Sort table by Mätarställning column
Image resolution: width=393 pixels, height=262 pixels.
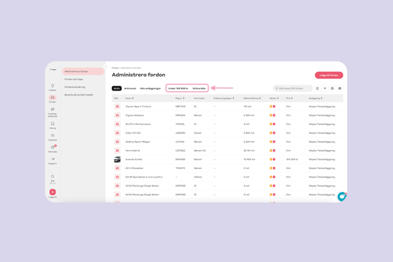point(252,98)
